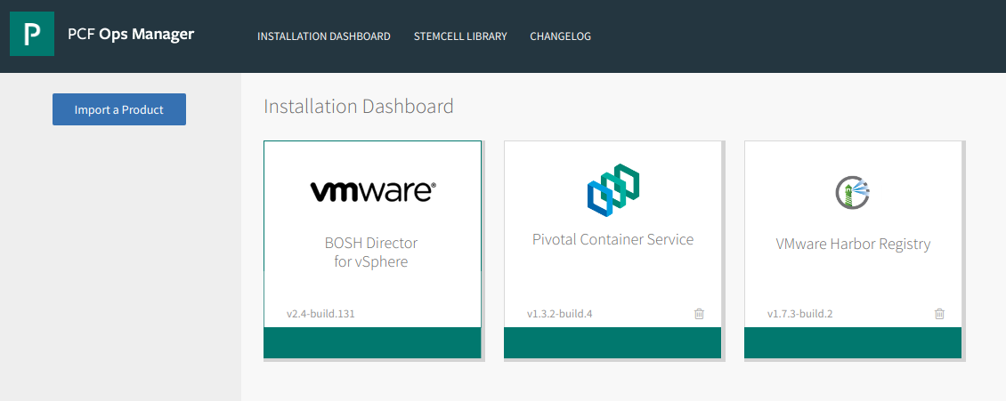Select the Pivotal Container Service tile name
This screenshot has width=1006, height=401.
point(613,239)
